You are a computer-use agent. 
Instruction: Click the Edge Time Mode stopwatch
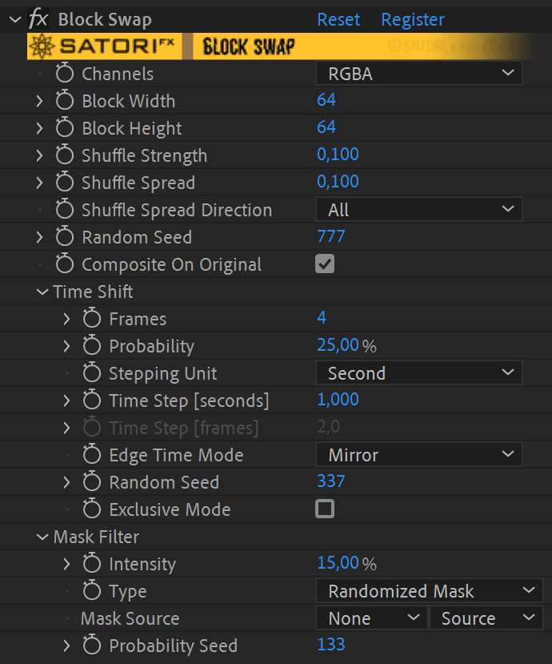tap(92, 454)
